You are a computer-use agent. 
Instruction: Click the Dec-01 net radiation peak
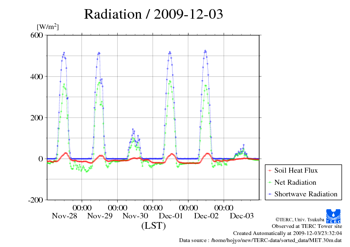(170, 81)
